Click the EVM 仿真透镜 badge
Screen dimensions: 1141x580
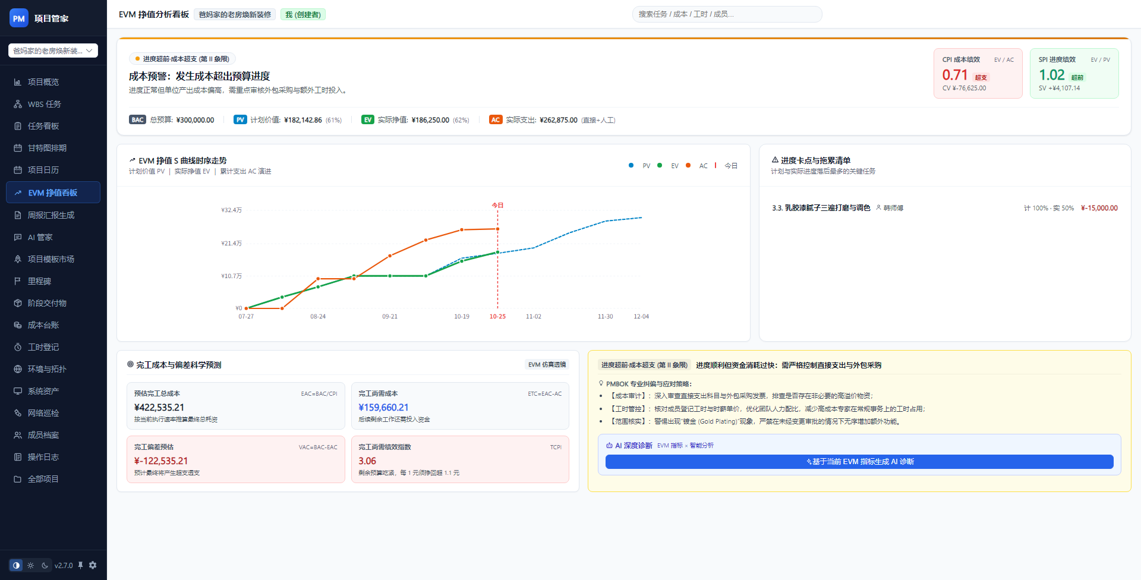coord(547,365)
